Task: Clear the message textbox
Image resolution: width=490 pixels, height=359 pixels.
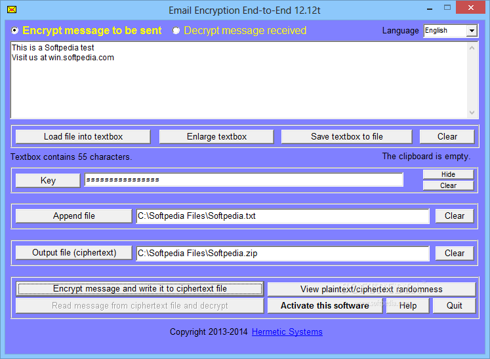Action: tap(447, 137)
